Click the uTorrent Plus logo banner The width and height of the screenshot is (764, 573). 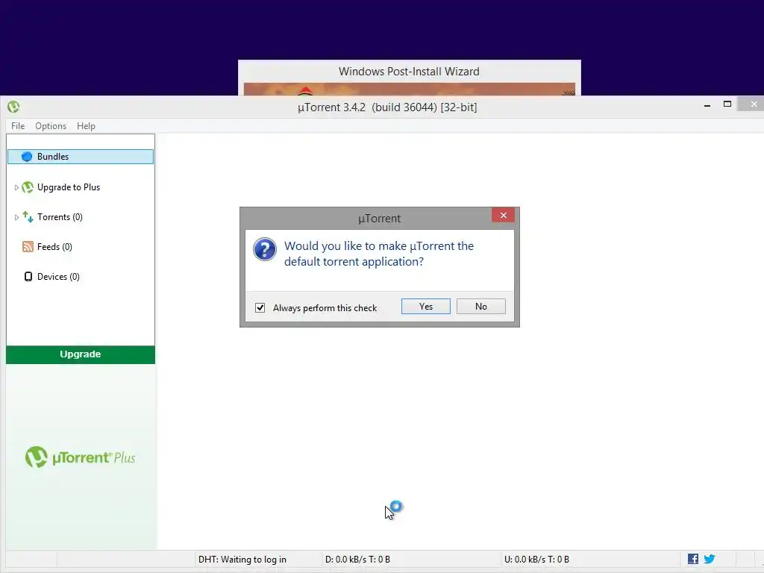point(81,457)
